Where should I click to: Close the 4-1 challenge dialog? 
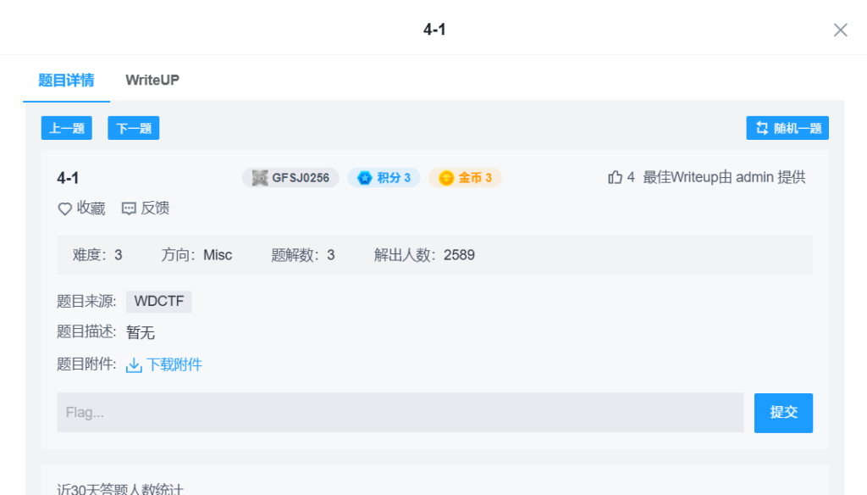840,31
